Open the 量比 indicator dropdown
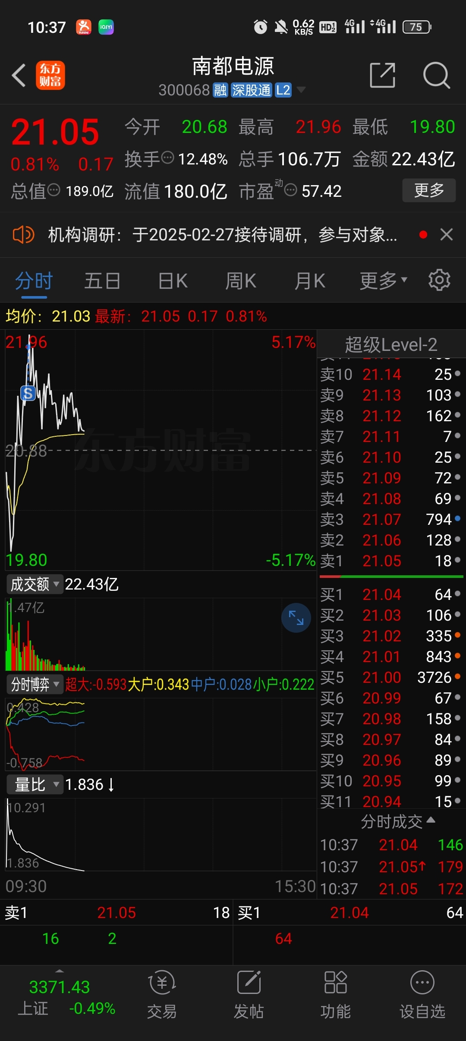 (x=35, y=785)
